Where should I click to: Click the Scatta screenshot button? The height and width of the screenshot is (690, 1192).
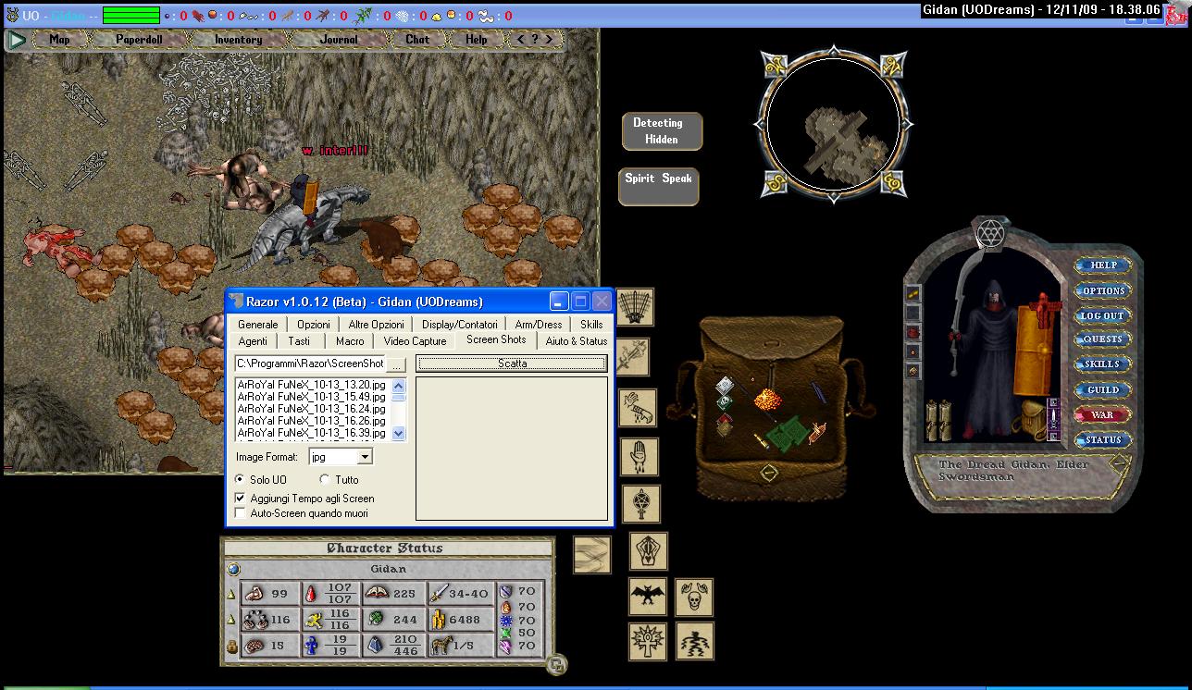(x=512, y=363)
